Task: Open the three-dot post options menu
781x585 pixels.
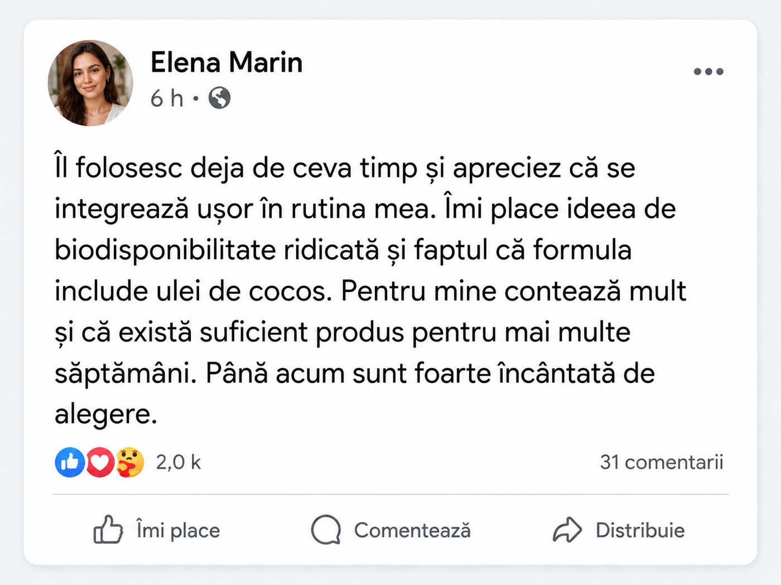Action: pyautogui.click(x=708, y=71)
